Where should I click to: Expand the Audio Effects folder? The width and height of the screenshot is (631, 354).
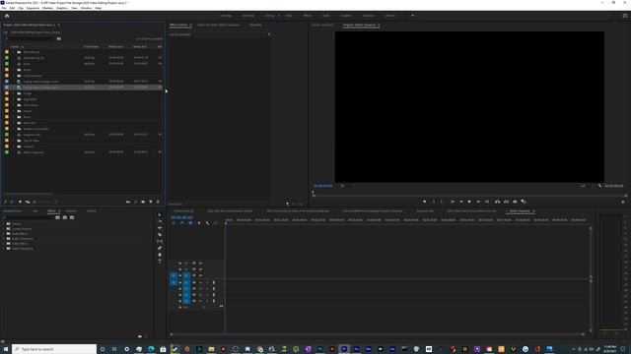tap(4, 234)
